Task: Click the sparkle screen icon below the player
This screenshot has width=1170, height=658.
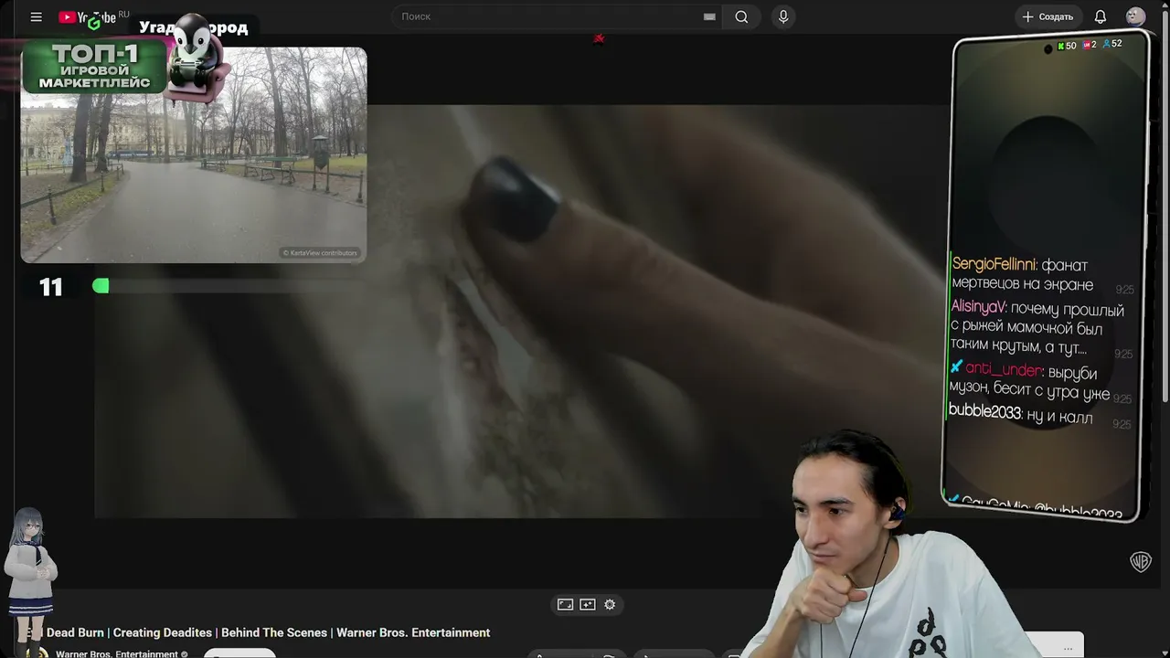Action: (x=588, y=604)
